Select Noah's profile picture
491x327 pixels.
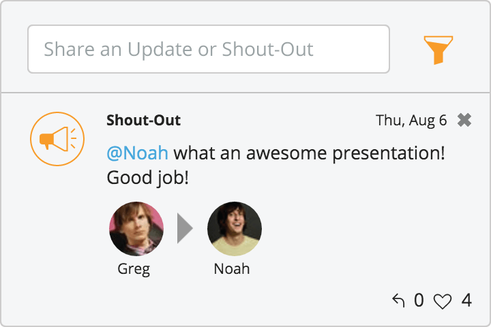coord(234,229)
